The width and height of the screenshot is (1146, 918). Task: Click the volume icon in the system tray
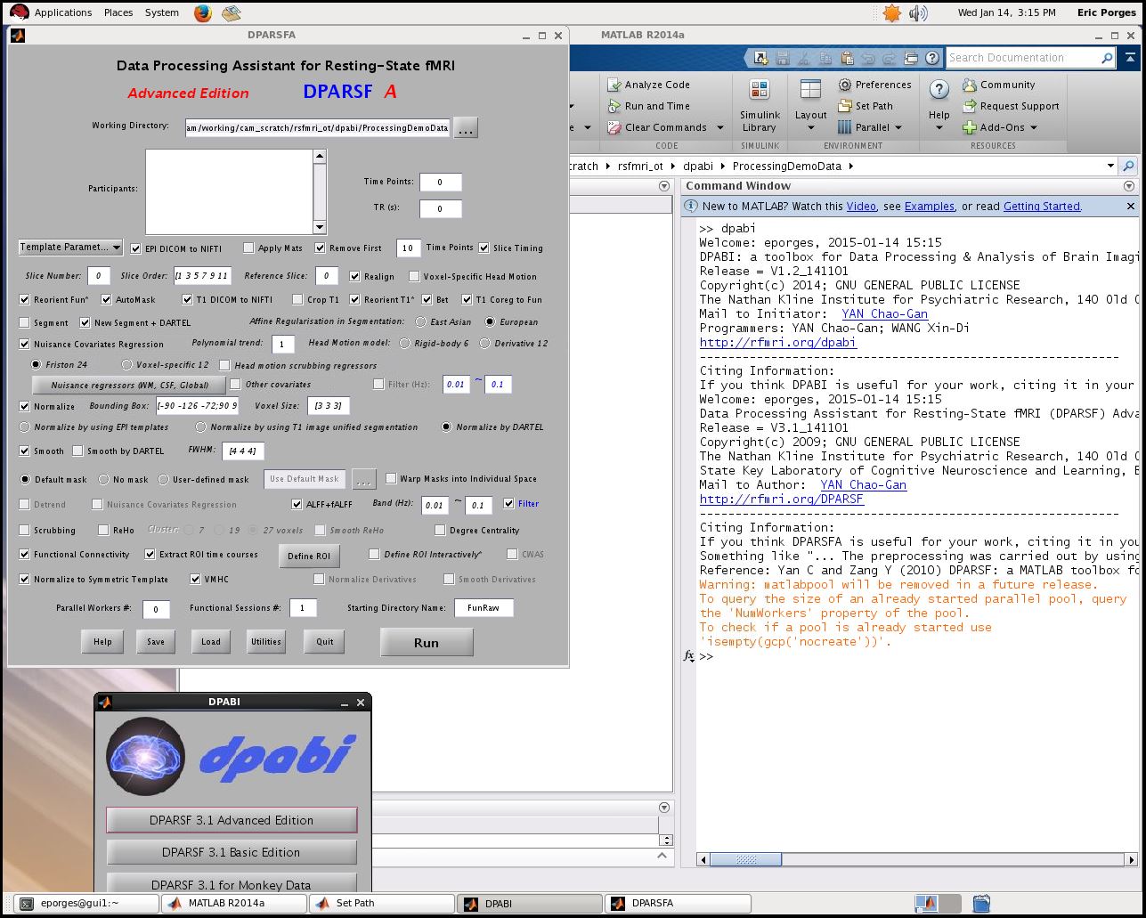(918, 12)
